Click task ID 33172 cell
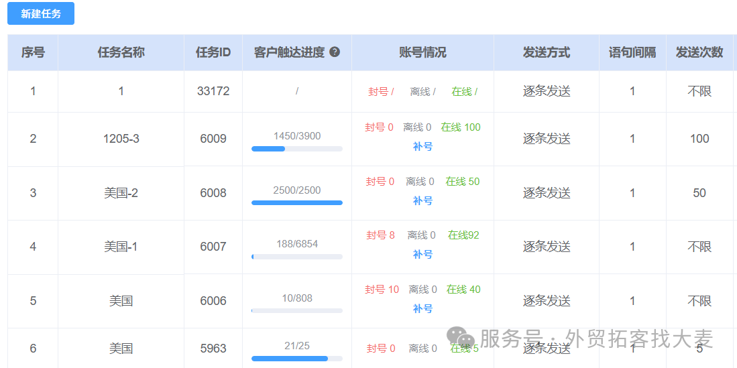The height and width of the screenshot is (368, 737). 213,91
